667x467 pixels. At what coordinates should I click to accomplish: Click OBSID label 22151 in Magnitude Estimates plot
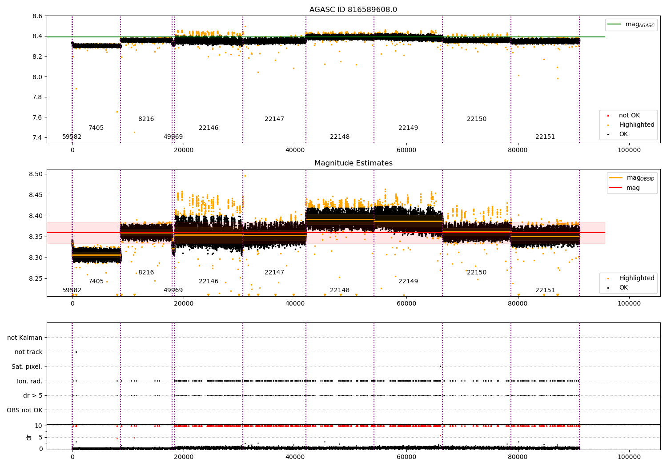pyautogui.click(x=545, y=290)
